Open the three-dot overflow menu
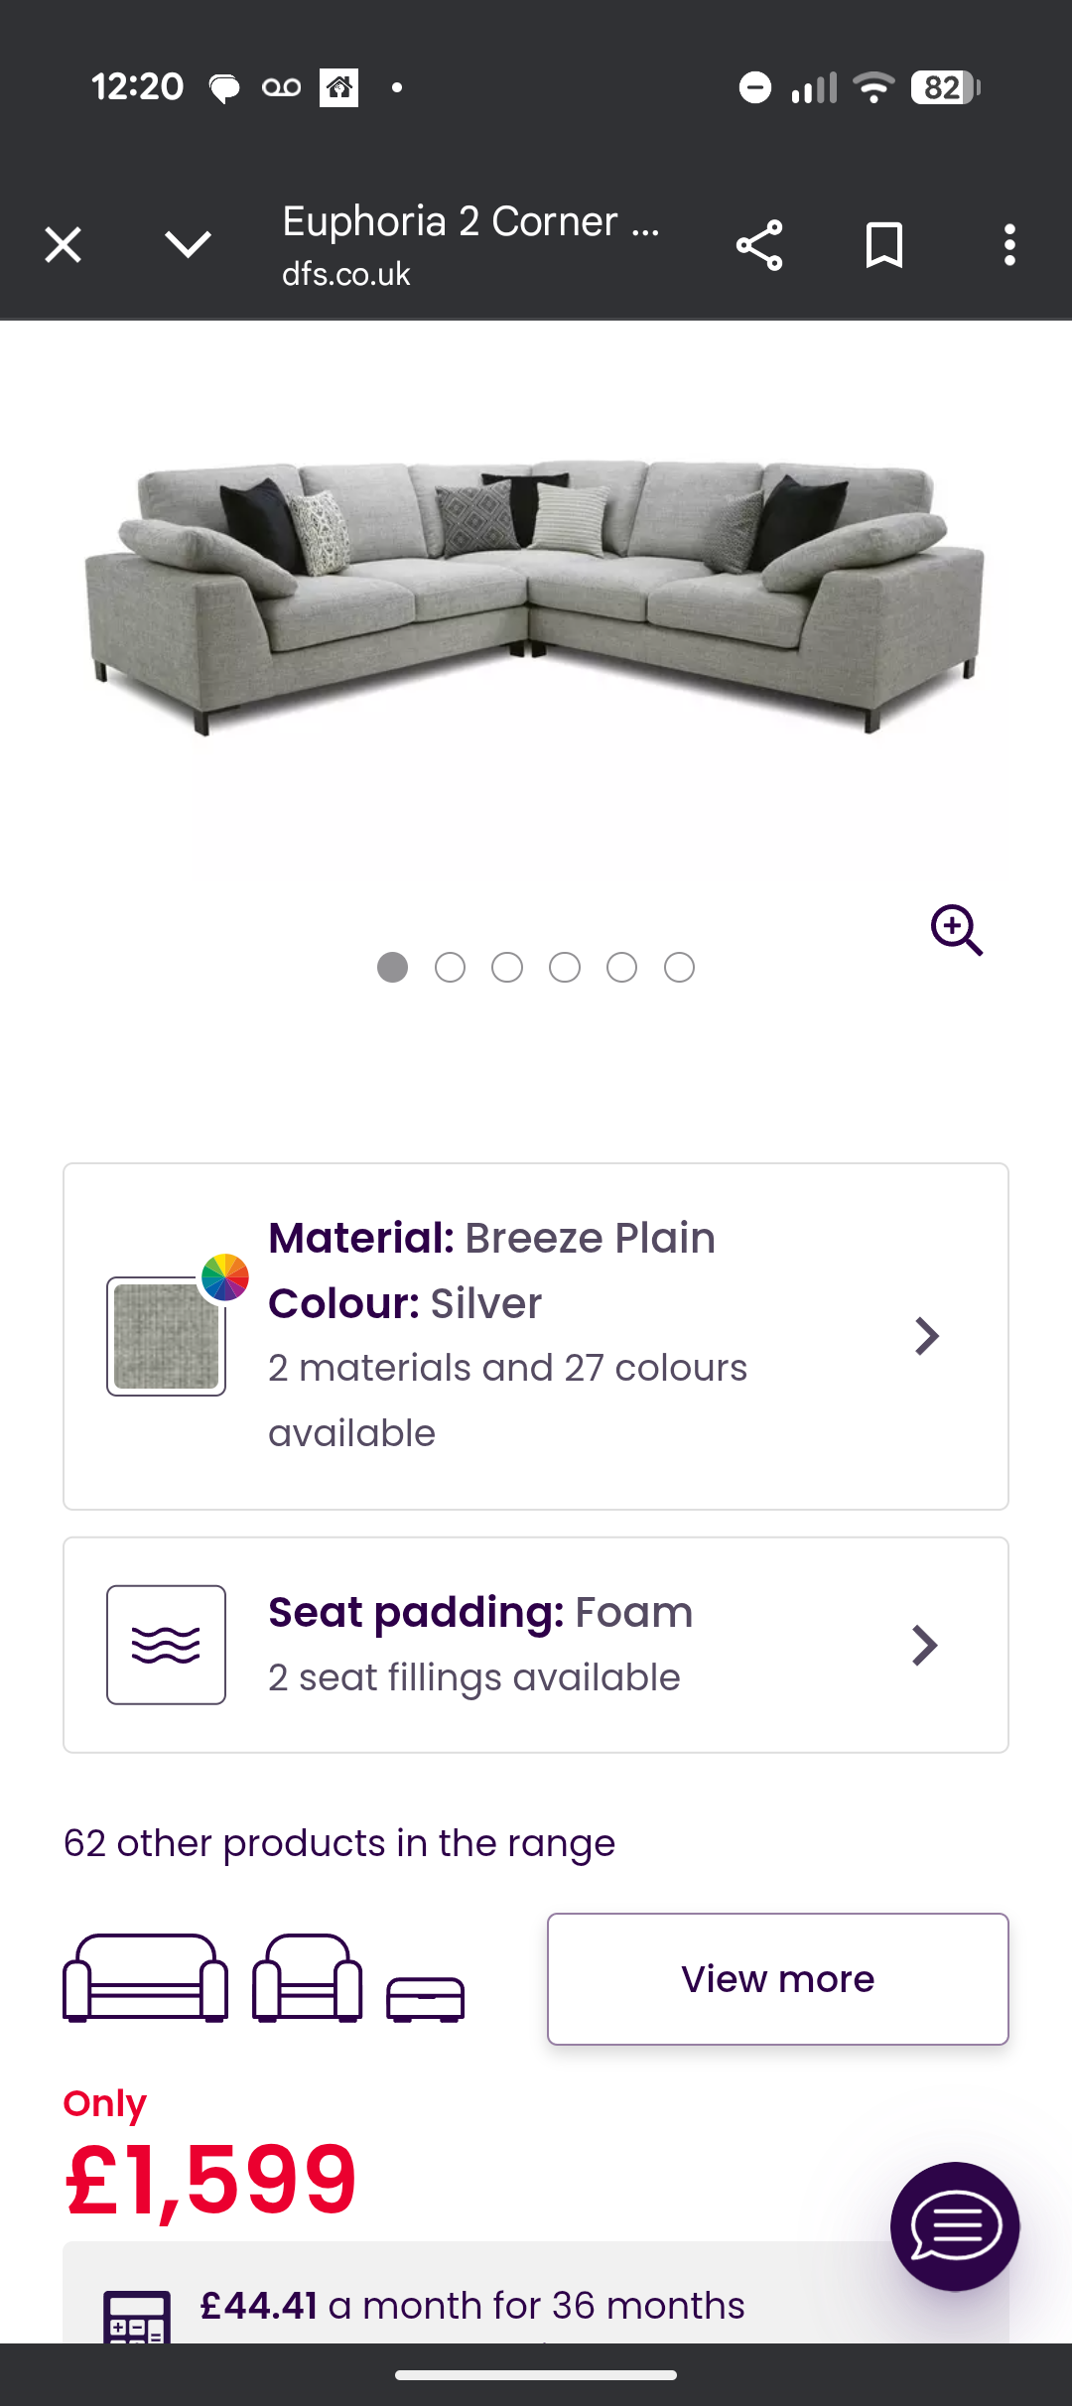The image size is (1072, 2406). (x=1009, y=245)
